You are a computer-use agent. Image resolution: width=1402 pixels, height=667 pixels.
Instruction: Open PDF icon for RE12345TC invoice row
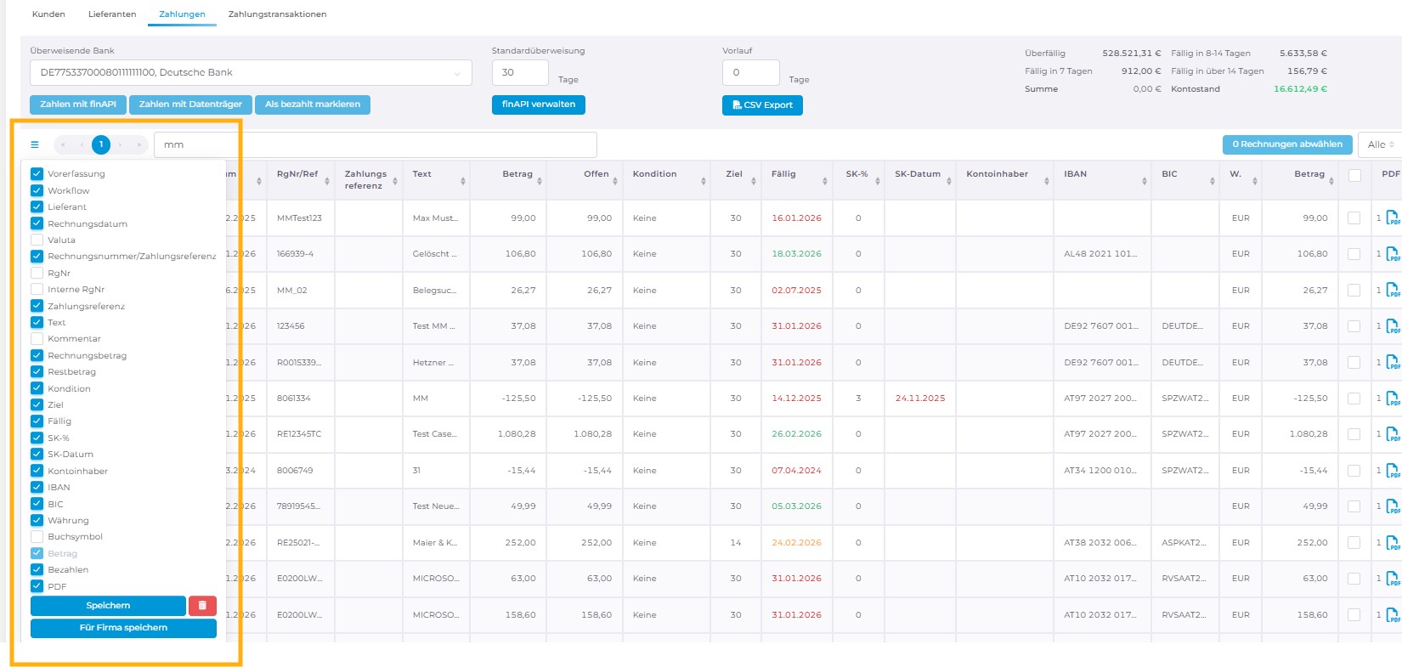[1392, 434]
